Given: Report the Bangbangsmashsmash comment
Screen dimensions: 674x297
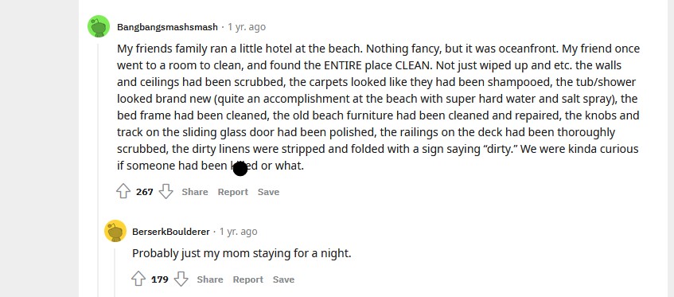Looking at the screenshot, I should tap(232, 192).
